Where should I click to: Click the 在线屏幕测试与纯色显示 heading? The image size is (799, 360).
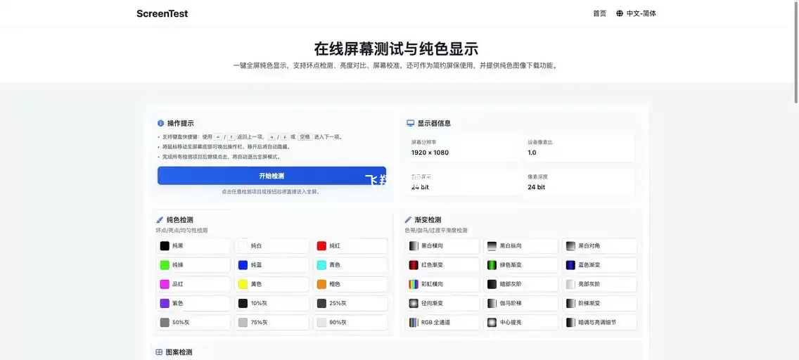point(396,49)
